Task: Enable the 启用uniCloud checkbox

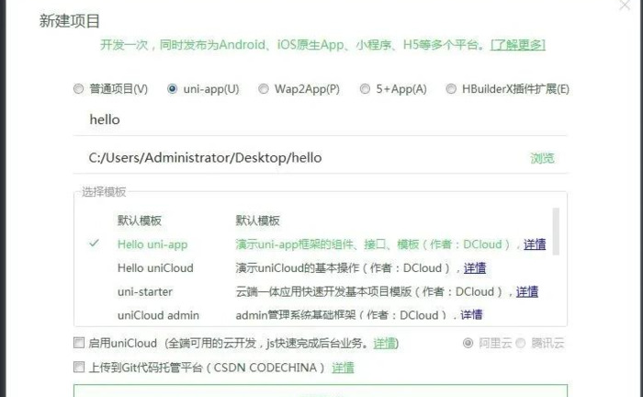Action: pyautogui.click(x=78, y=343)
